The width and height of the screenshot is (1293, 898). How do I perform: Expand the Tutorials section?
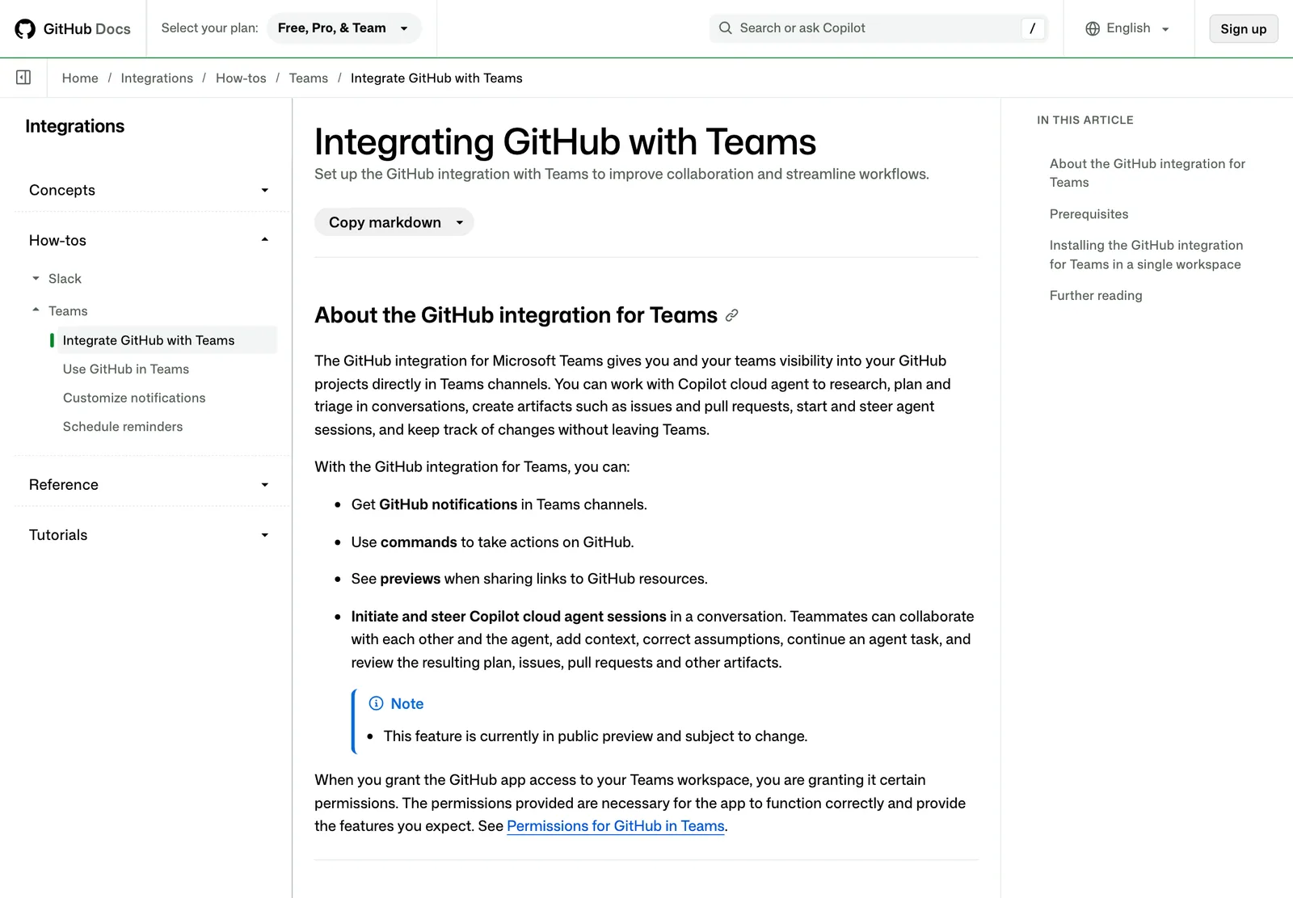point(150,535)
